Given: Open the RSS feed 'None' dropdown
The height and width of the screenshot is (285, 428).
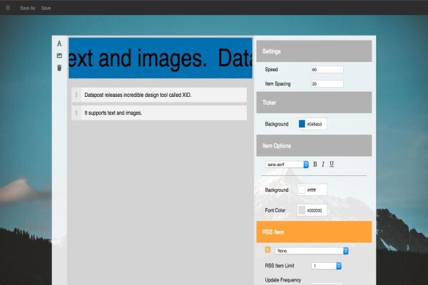Looking at the screenshot, I should 312,251.
